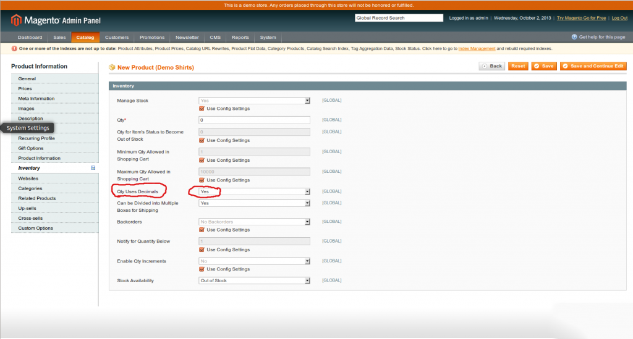
Task: Select the Prices tab in Product Information
Action: coord(25,89)
